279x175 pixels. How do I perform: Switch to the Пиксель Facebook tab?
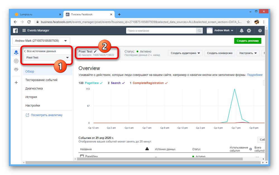[x=89, y=14]
